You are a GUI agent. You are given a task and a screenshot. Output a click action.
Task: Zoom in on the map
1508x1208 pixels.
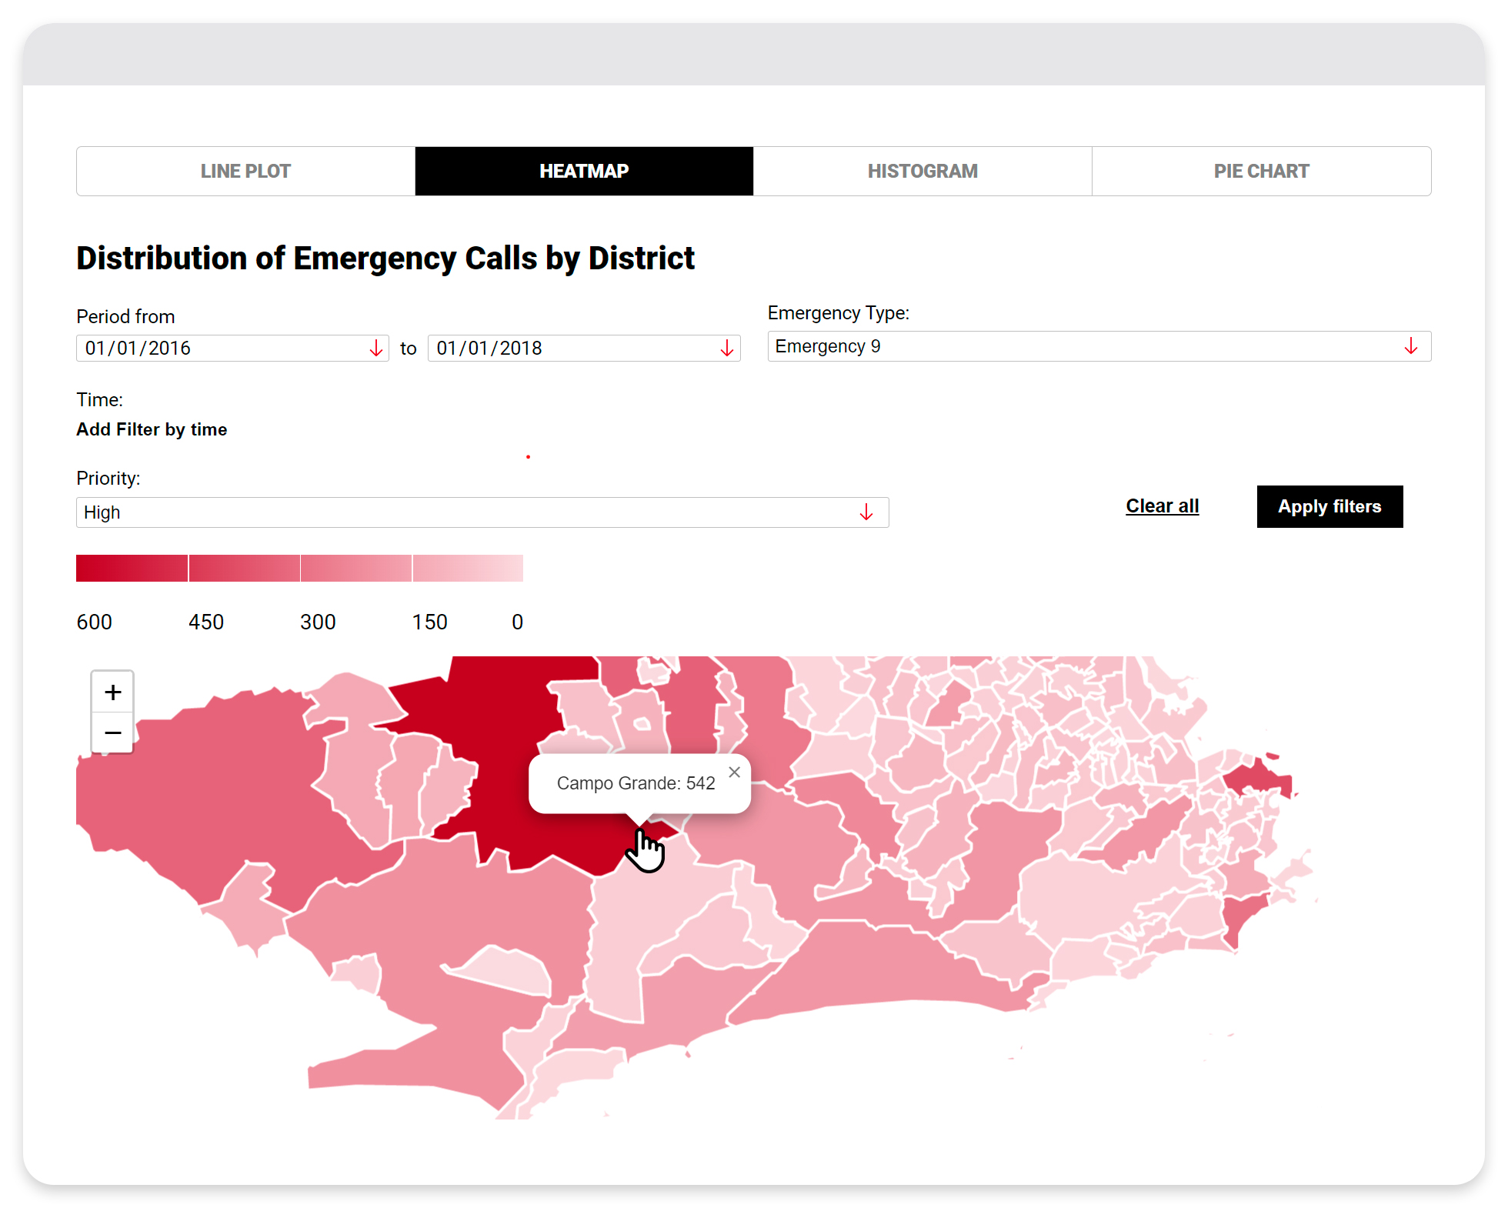pyautogui.click(x=113, y=692)
